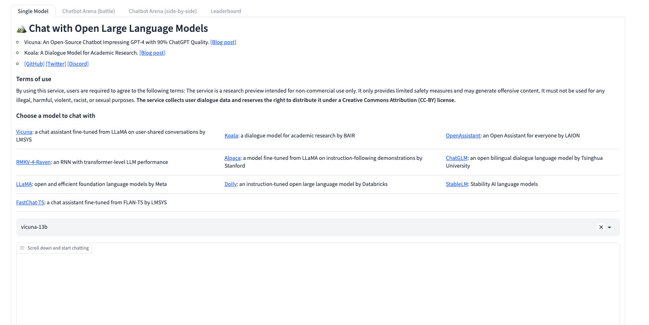Click the mountain emoji in the page title

click(22, 29)
